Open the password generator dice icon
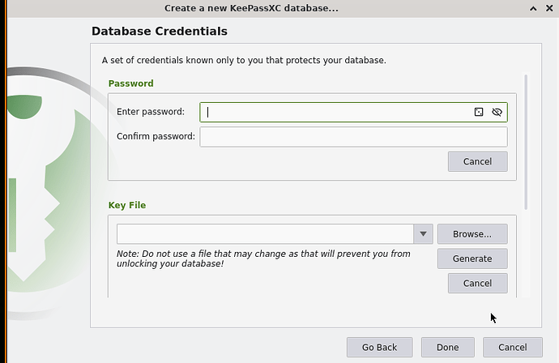 click(479, 113)
